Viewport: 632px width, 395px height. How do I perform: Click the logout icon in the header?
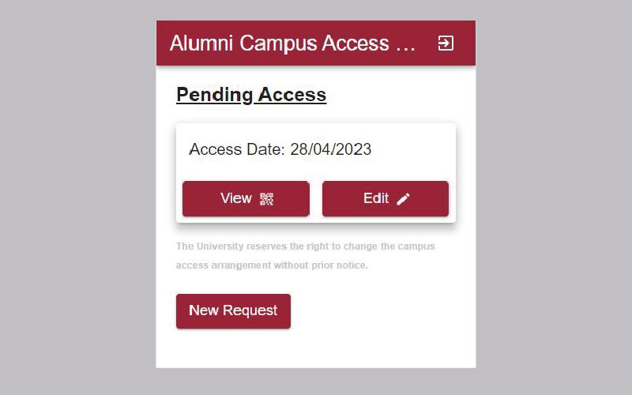click(x=446, y=43)
